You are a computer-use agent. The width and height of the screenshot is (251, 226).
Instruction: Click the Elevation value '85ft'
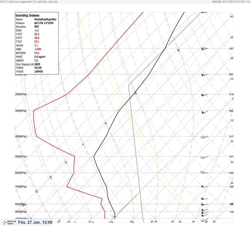pyautogui.click(x=37, y=27)
